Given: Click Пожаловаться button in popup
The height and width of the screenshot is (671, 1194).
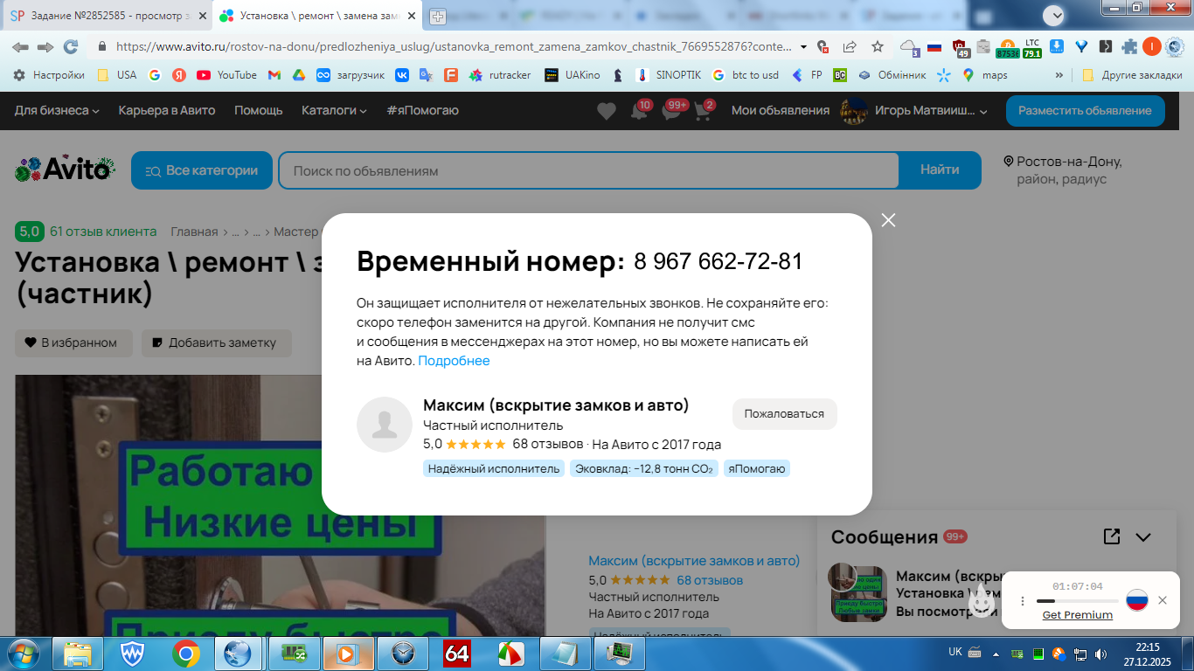Looking at the screenshot, I should pyautogui.click(x=784, y=414).
